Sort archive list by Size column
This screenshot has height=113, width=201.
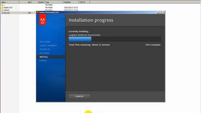pyautogui.click(x=25, y=2)
